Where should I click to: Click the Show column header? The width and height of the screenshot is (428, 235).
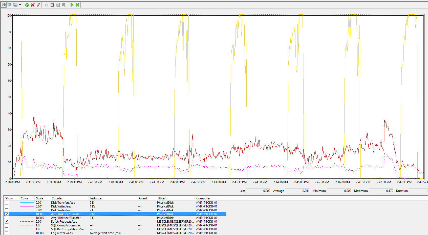pyautogui.click(x=11, y=198)
